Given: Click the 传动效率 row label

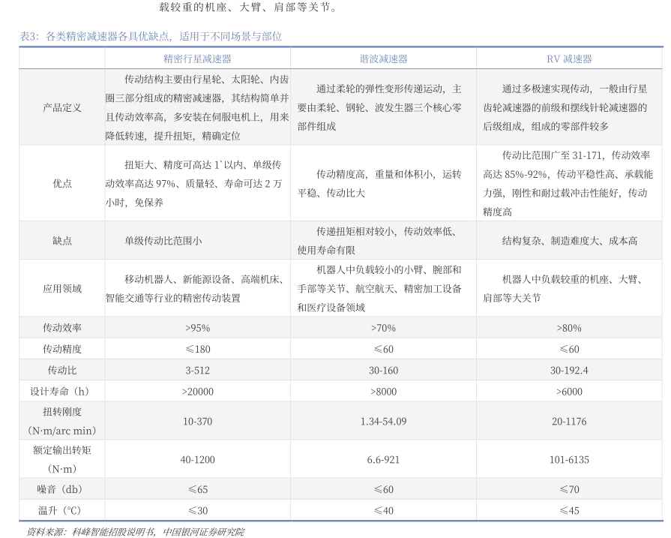Looking at the screenshot, I should [62, 328].
